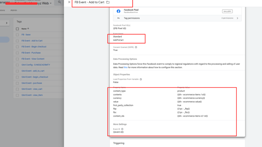Switch to the Admin tab
This screenshot has width=262, height=147.
(14, 10)
